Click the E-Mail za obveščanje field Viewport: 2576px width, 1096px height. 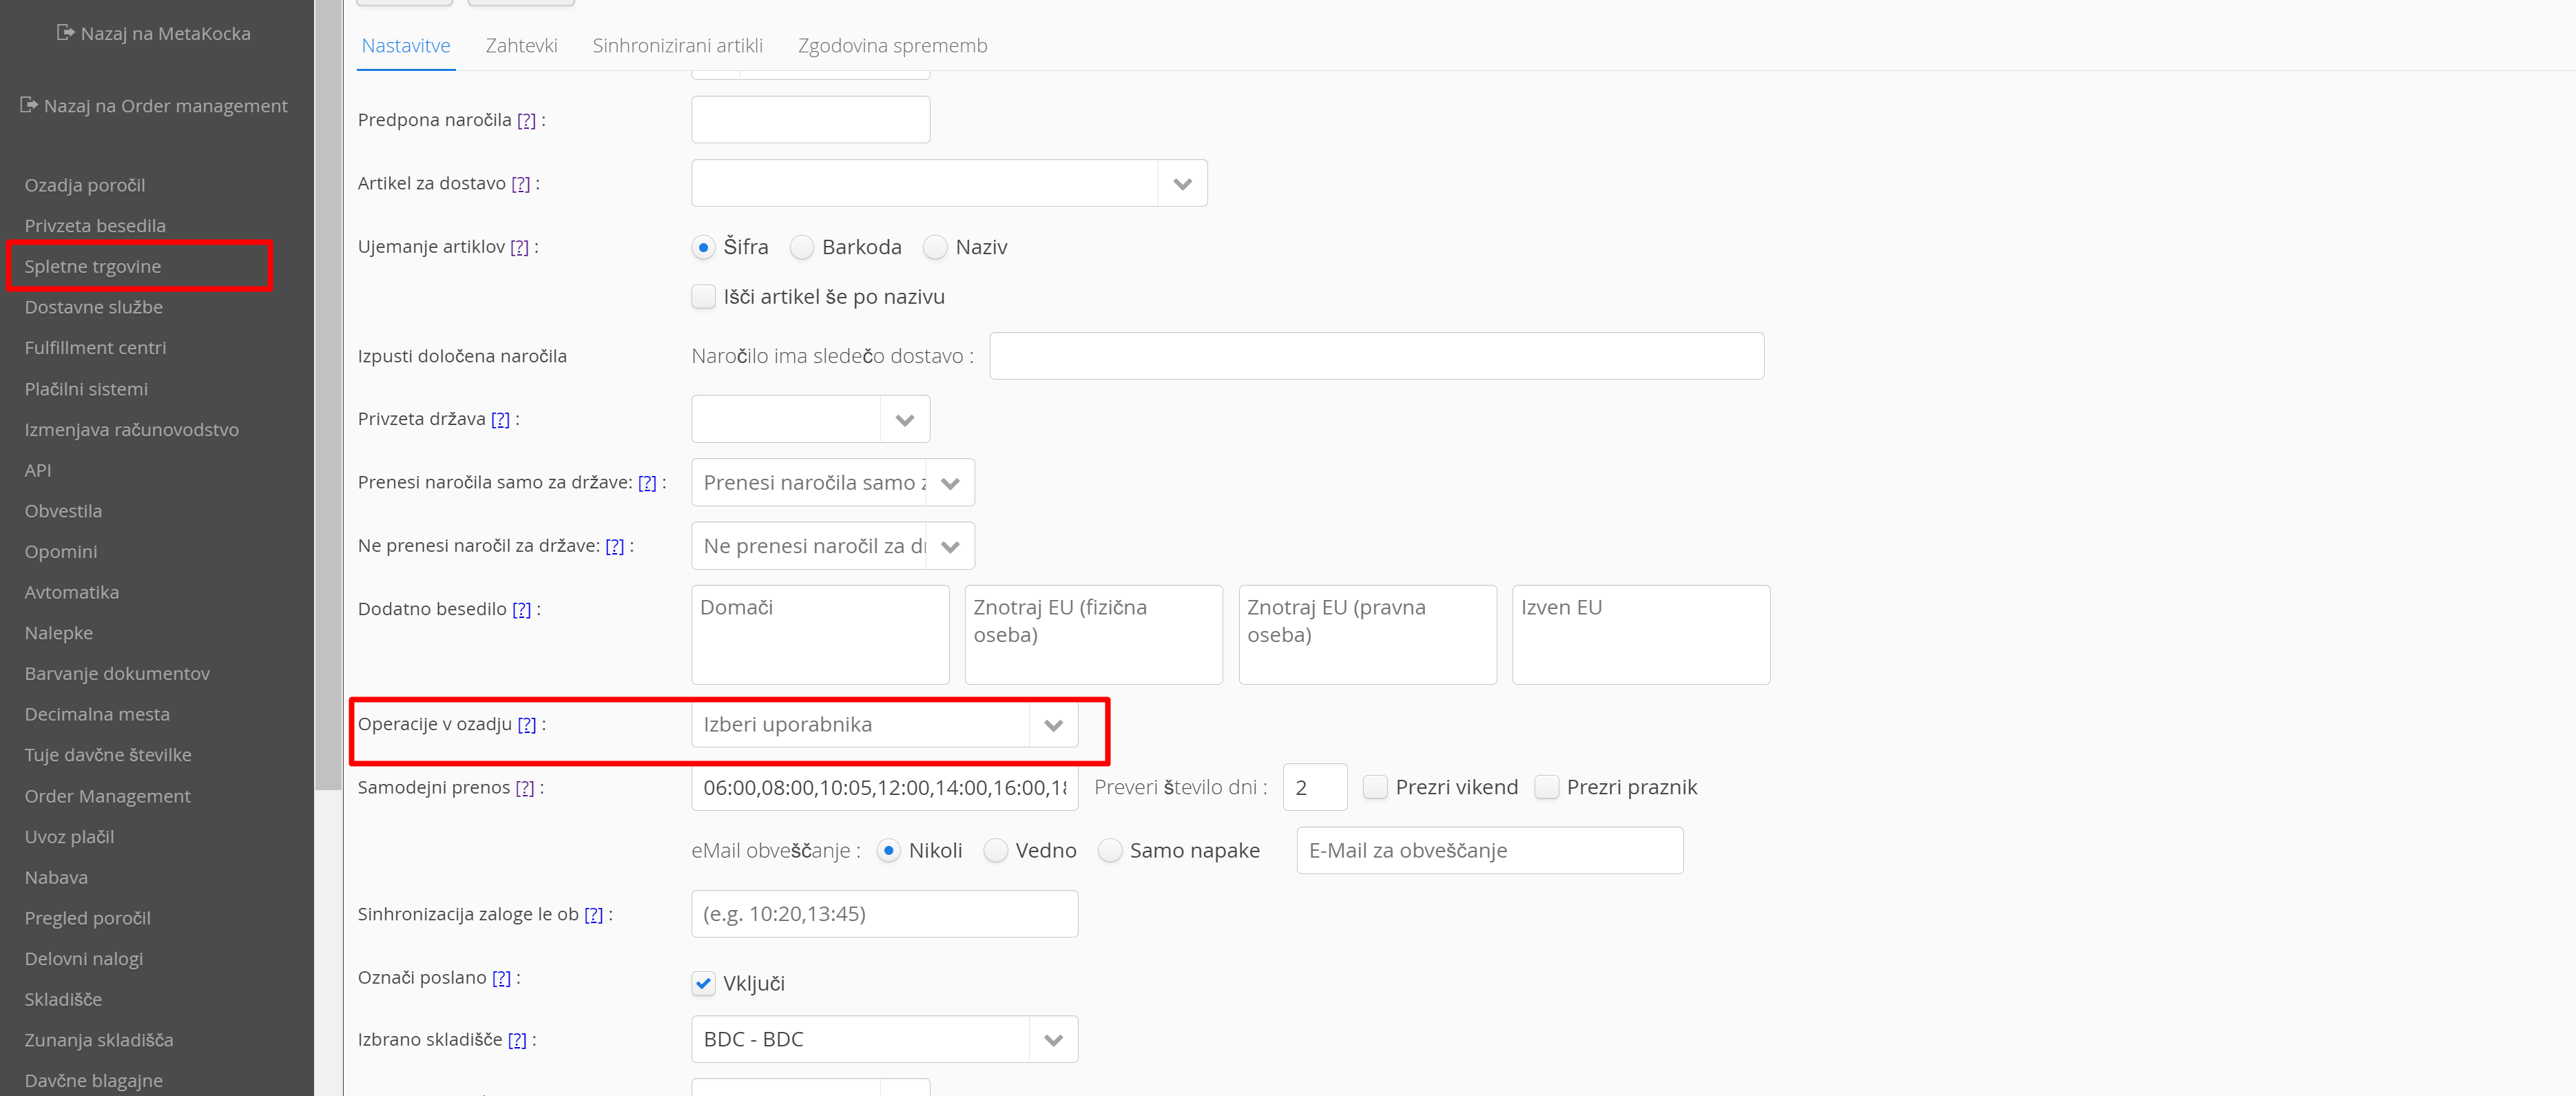pos(1489,851)
